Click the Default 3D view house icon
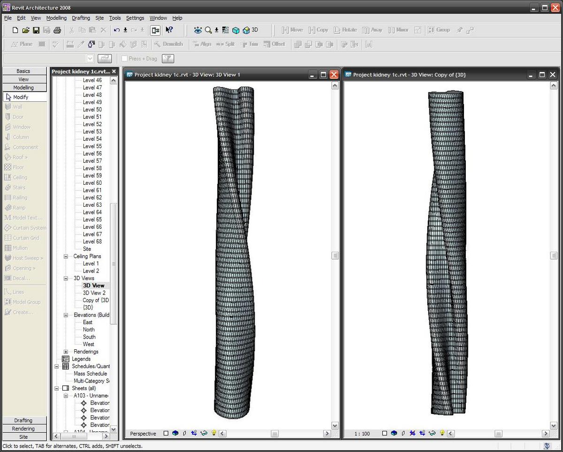The image size is (563, 452). click(x=246, y=30)
